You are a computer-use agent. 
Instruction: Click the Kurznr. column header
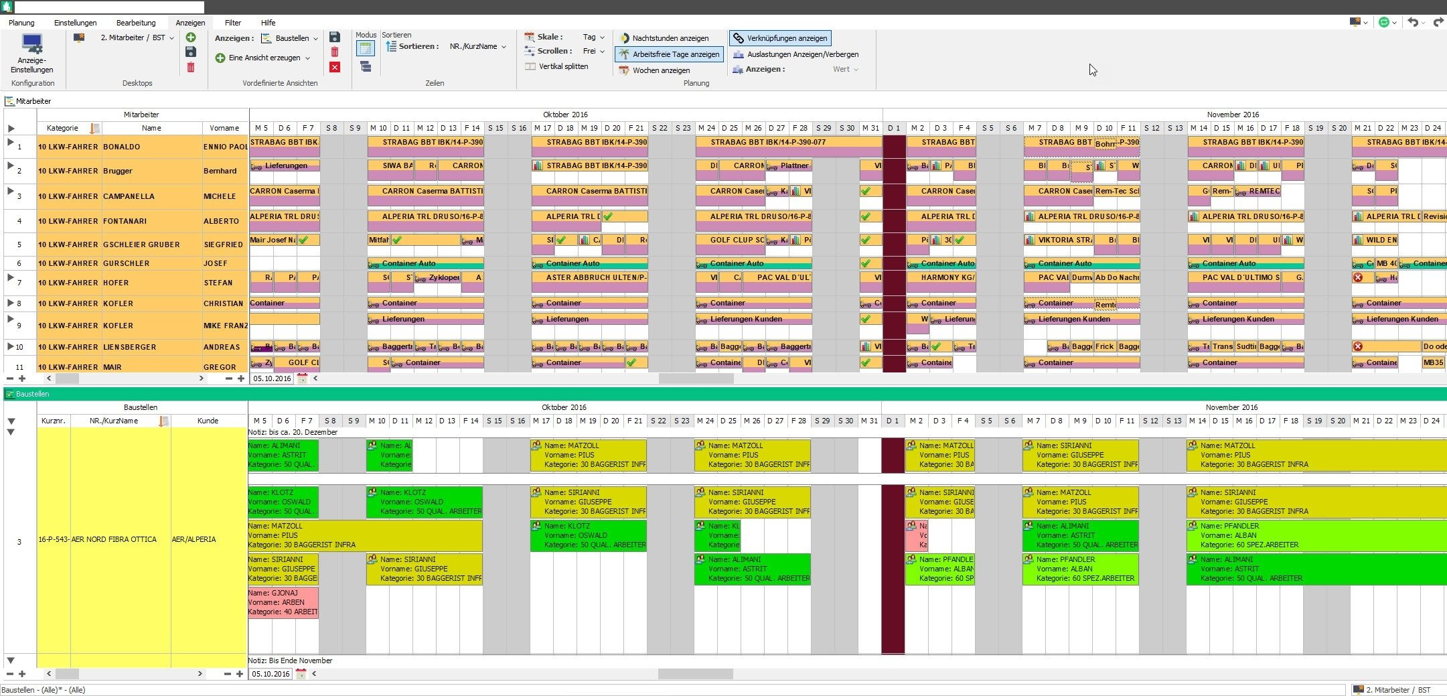point(54,421)
